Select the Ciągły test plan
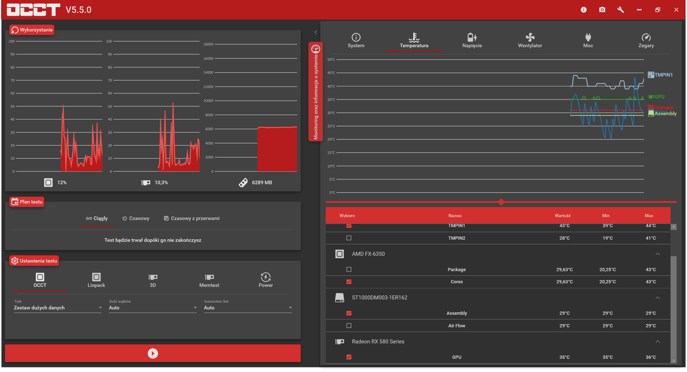This screenshot has width=687, height=372. (97, 218)
